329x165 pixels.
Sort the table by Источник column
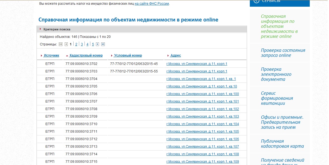(51, 55)
